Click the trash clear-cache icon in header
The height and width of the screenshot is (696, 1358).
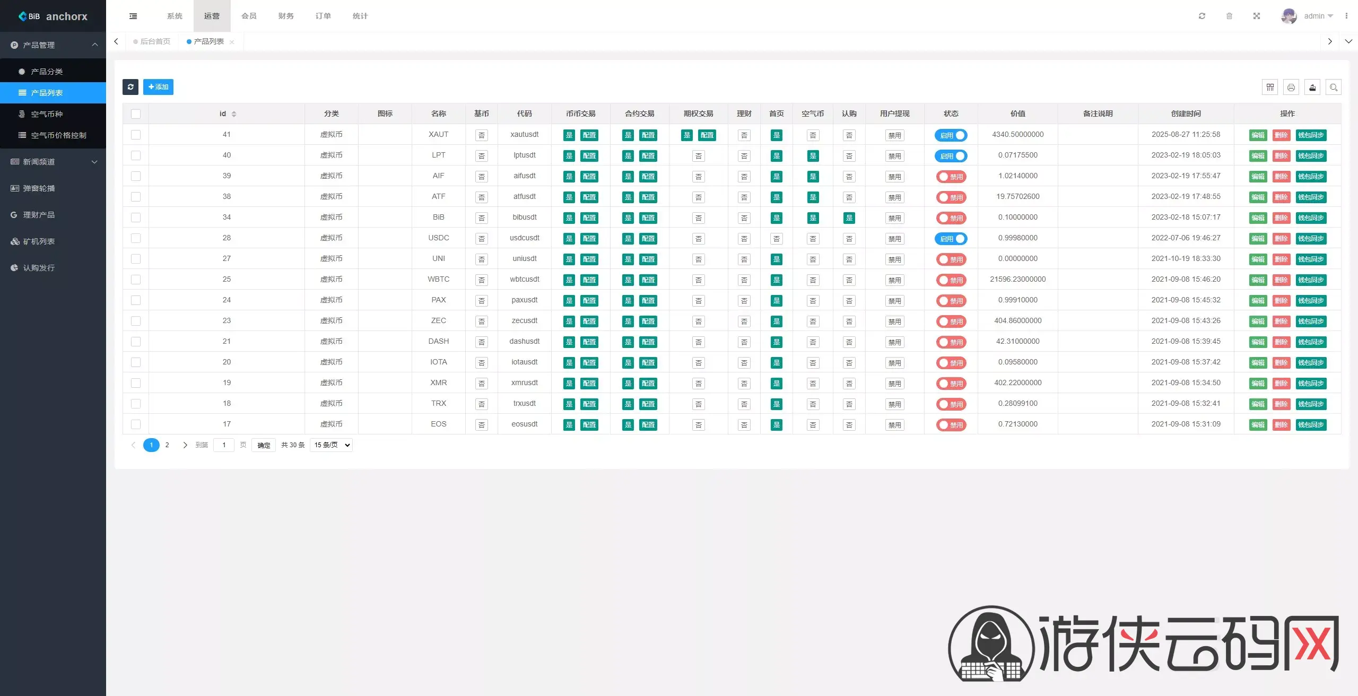point(1229,16)
